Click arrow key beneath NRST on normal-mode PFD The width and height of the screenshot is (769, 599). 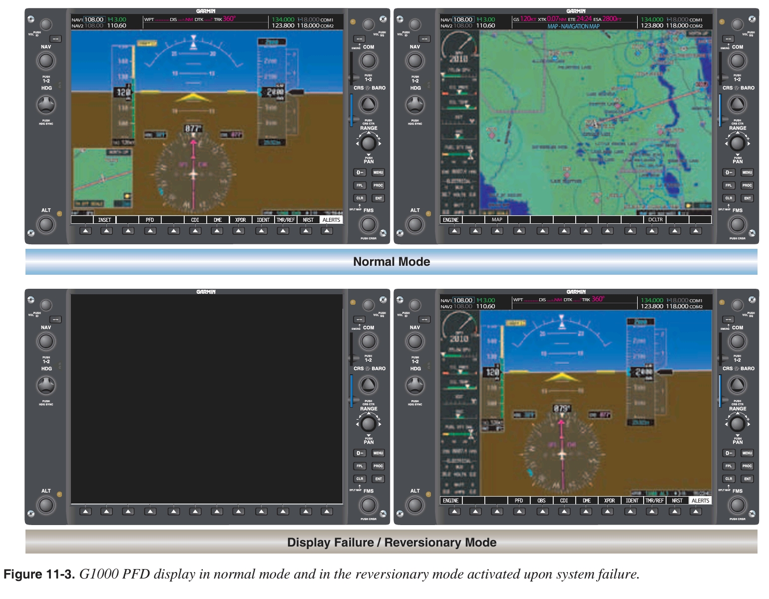[306, 231]
